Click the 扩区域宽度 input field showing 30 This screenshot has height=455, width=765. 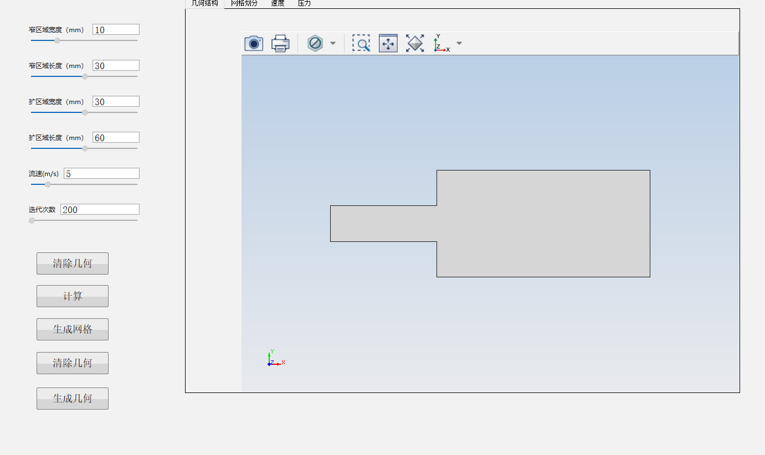pyautogui.click(x=116, y=102)
